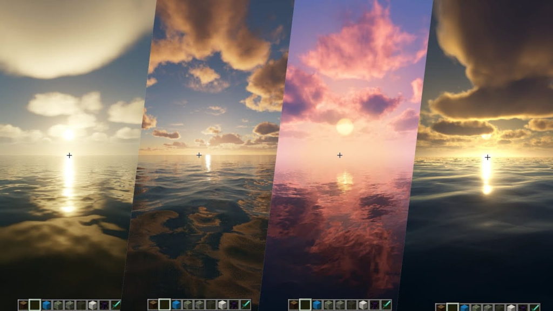The height and width of the screenshot is (311, 553).
Task: Select the white block in first panel's hotbar
Action: pos(92,305)
